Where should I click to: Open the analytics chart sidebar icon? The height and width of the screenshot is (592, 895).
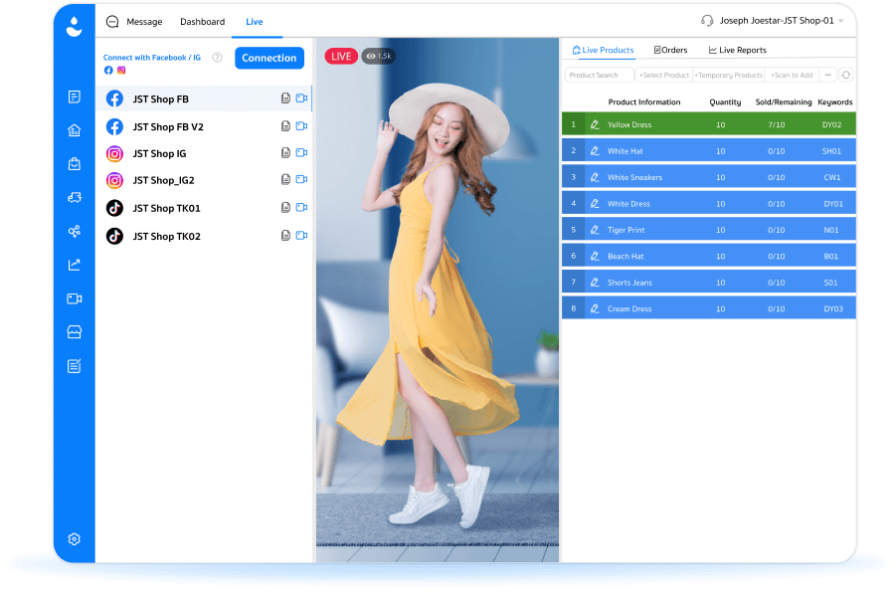pyautogui.click(x=74, y=265)
